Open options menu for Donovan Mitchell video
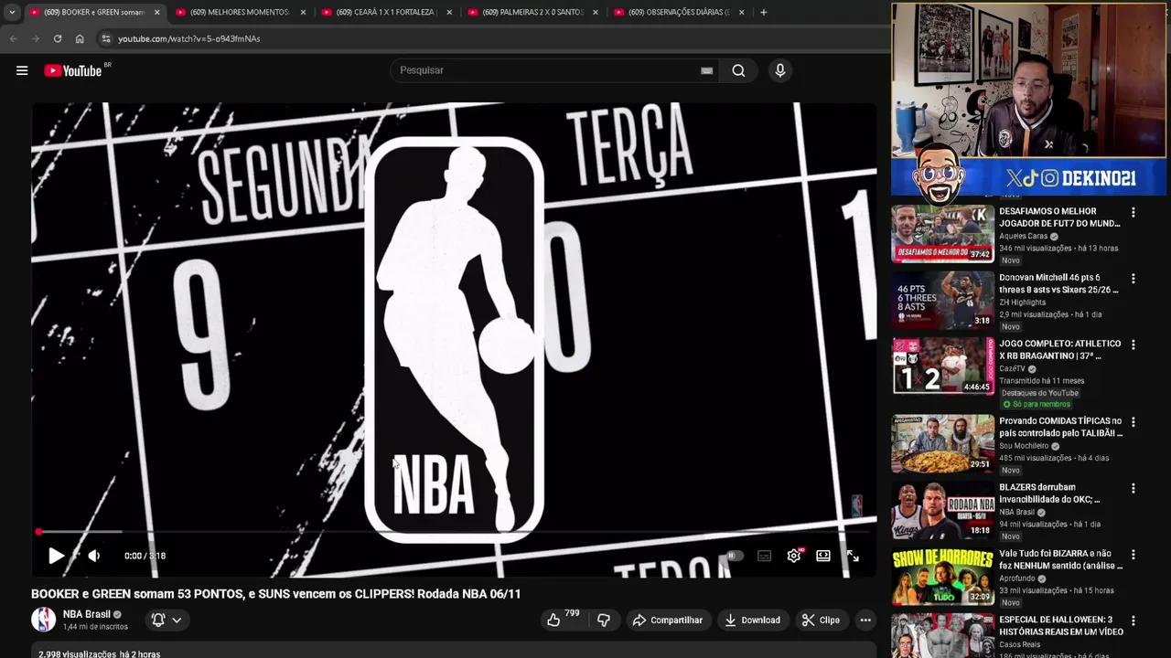This screenshot has width=1171, height=658. click(x=1133, y=279)
